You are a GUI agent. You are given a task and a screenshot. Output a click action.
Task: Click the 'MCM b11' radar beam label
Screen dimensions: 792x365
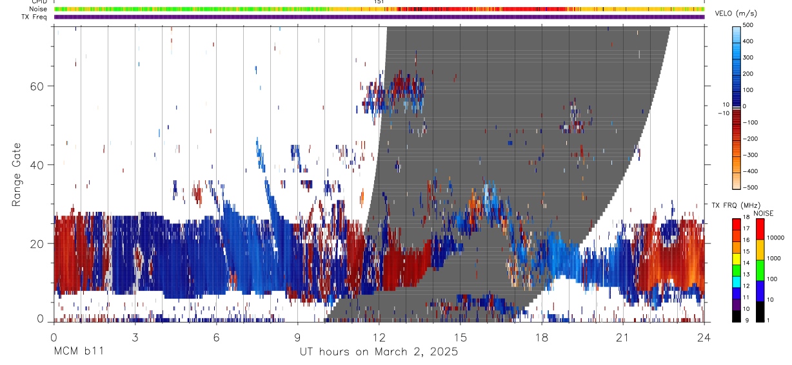click(x=78, y=351)
